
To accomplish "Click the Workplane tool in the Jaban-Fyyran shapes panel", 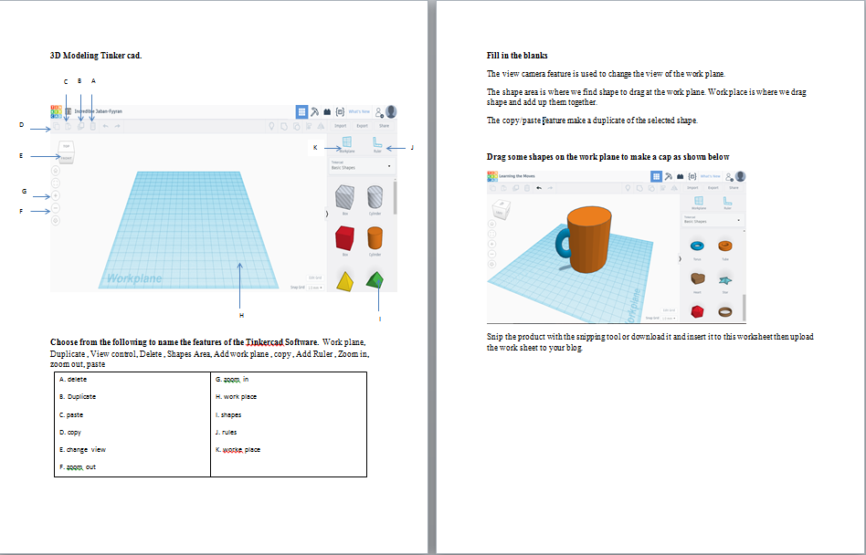I will pyautogui.click(x=347, y=145).
